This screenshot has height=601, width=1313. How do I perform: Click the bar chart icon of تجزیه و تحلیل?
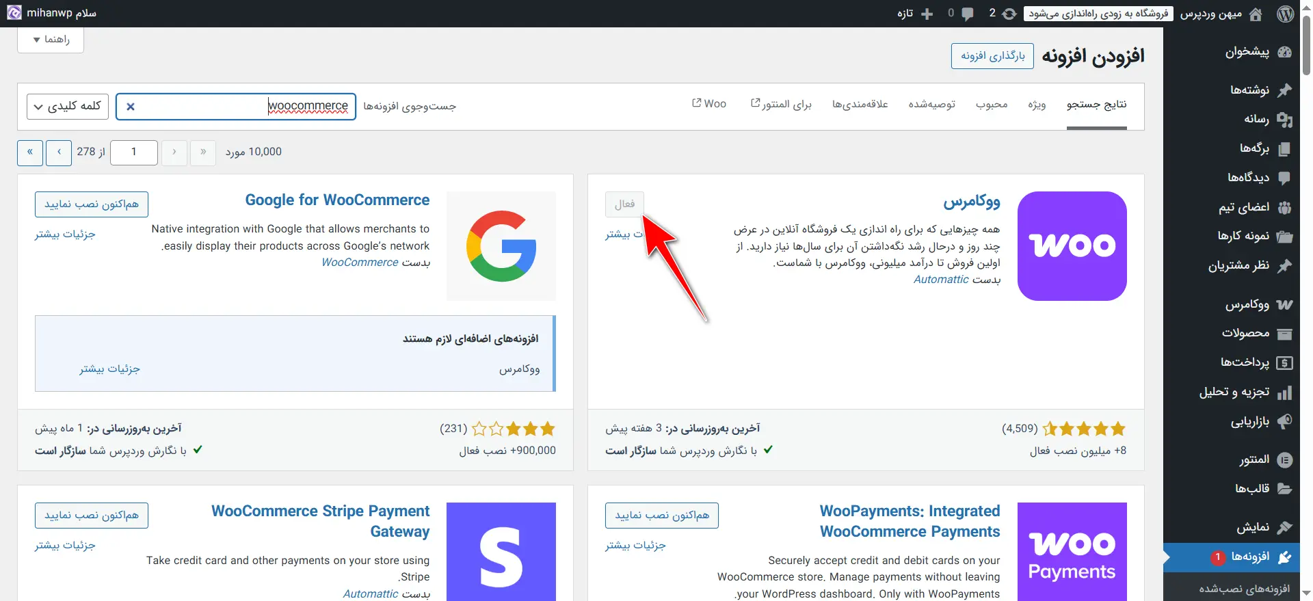[x=1284, y=392]
